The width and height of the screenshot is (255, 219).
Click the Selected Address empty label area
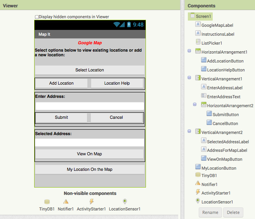[90, 143]
